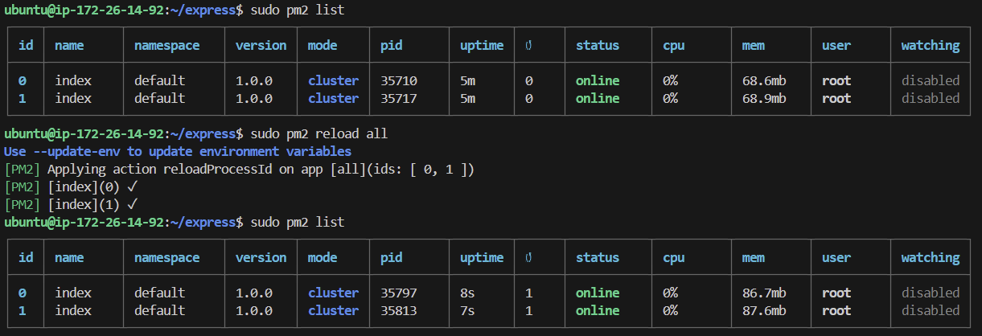The image size is (982, 336).
Task: Click the uptime value 8s
Action: (x=468, y=293)
